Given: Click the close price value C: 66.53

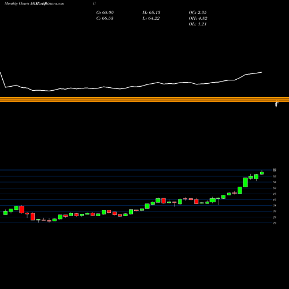Looking at the screenshot, I should pos(105,18).
